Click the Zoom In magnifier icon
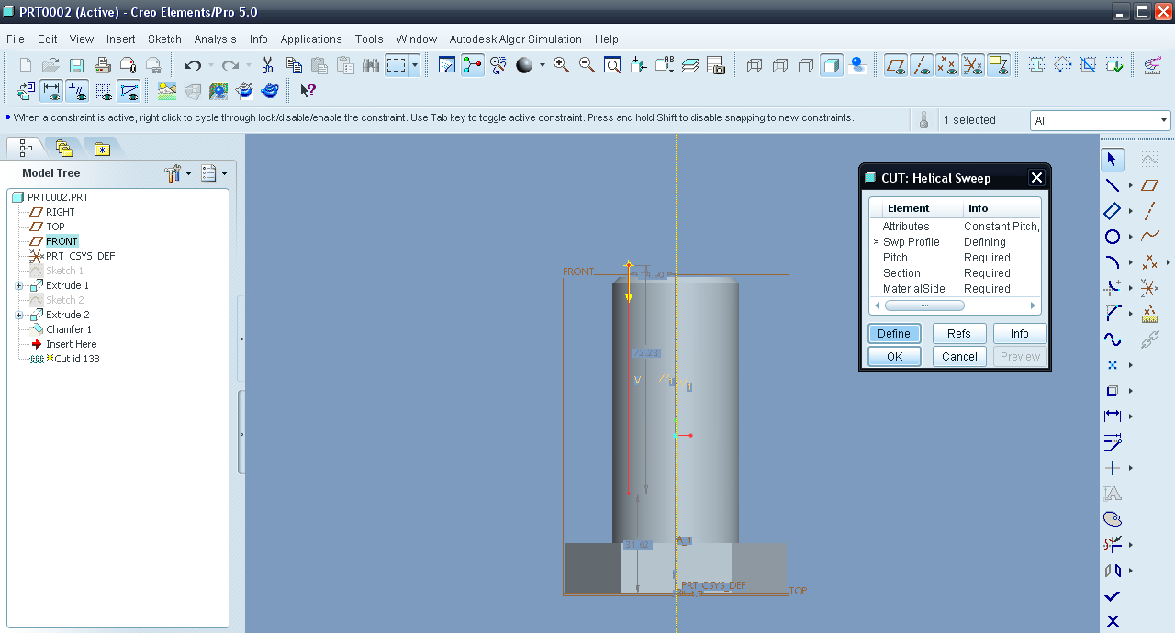This screenshot has height=633, width=1175. click(x=561, y=65)
